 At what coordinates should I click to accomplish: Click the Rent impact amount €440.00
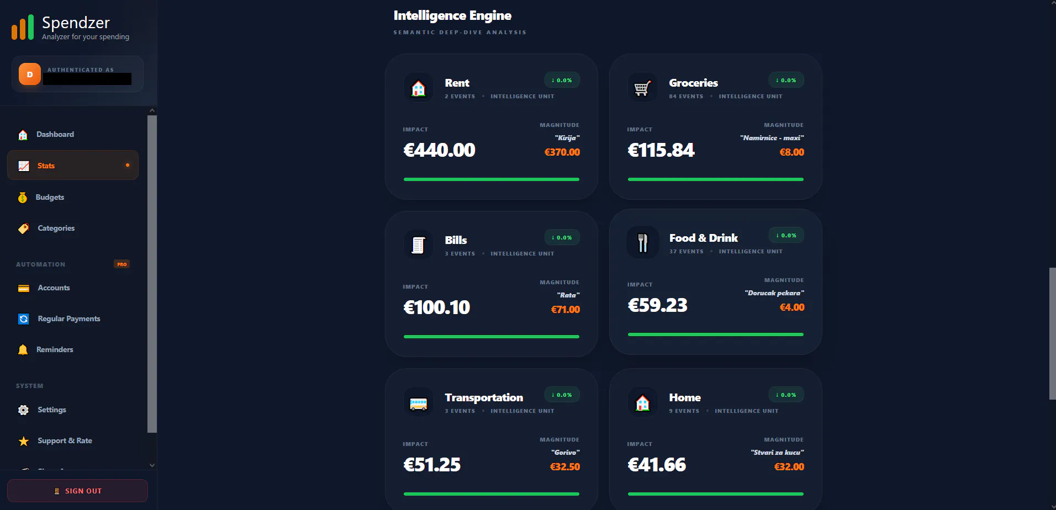[440, 150]
